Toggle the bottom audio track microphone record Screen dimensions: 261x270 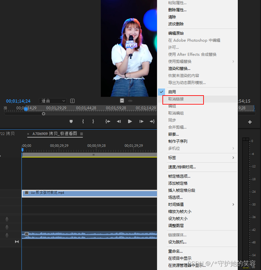point(7,235)
